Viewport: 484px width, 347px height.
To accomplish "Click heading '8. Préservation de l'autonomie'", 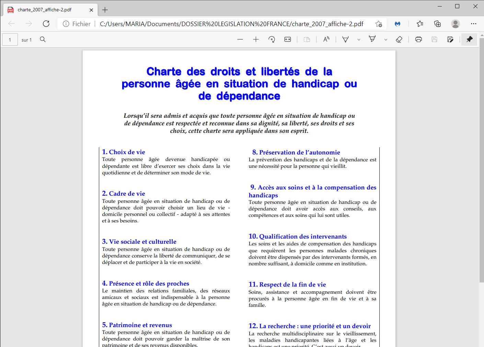I will (x=296, y=152).
